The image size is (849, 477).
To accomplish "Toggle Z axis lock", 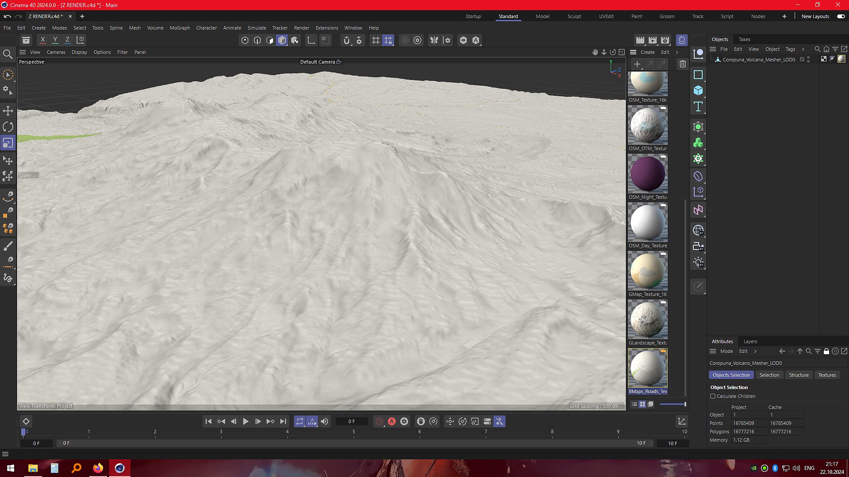I will click(68, 40).
